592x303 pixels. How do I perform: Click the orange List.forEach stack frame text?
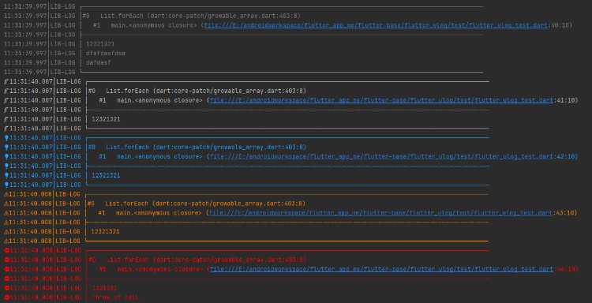[205, 204]
